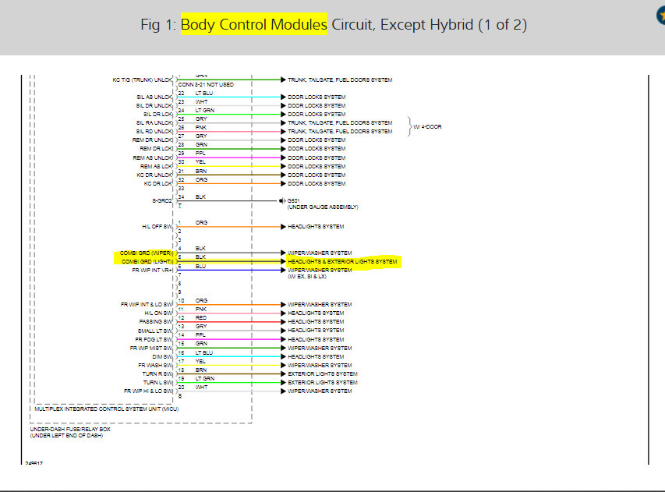The image size is (665, 492).
Task: Click the arrowhead ending the blue FR WIP INT VR+ wire
Action: (x=283, y=271)
